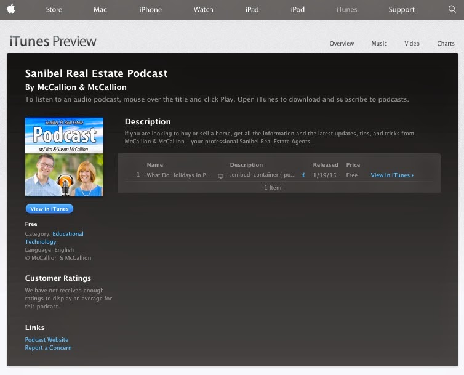Screen dimensions: 464x375
Task: Click the 'Language: English' text
Action: (x=49, y=250)
